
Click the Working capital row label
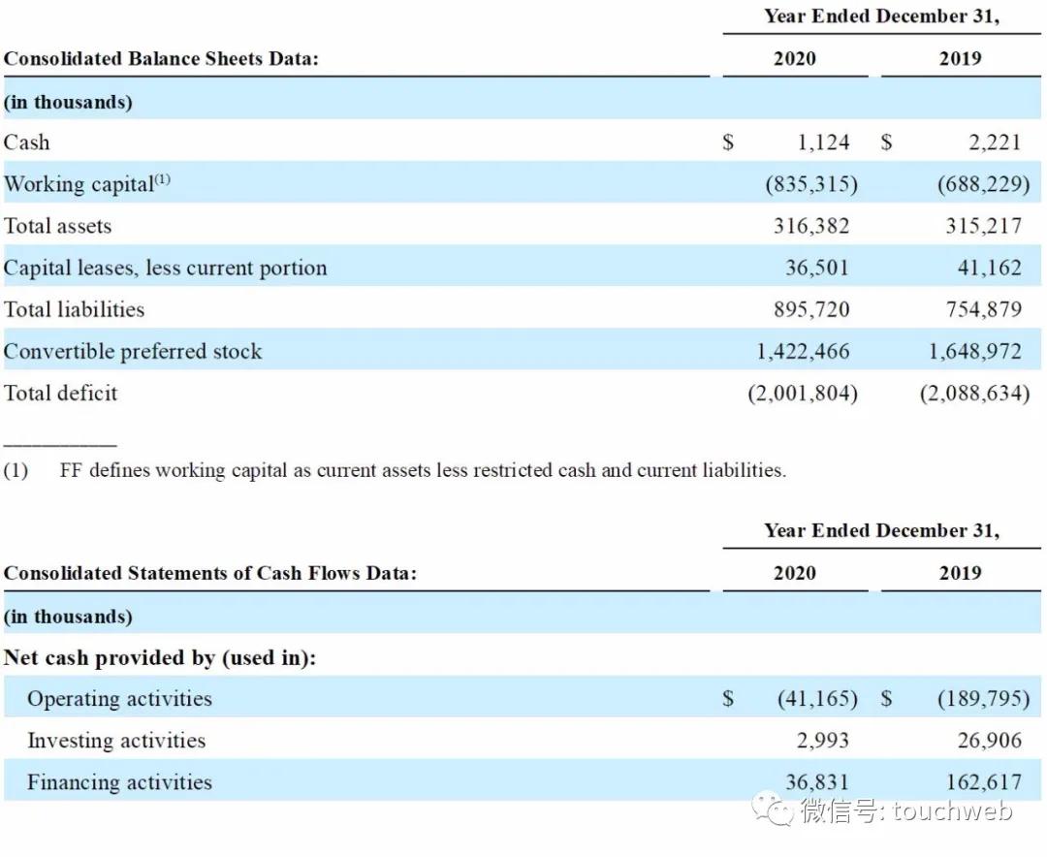click(87, 183)
